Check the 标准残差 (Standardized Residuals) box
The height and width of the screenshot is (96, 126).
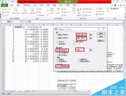click(58, 62)
